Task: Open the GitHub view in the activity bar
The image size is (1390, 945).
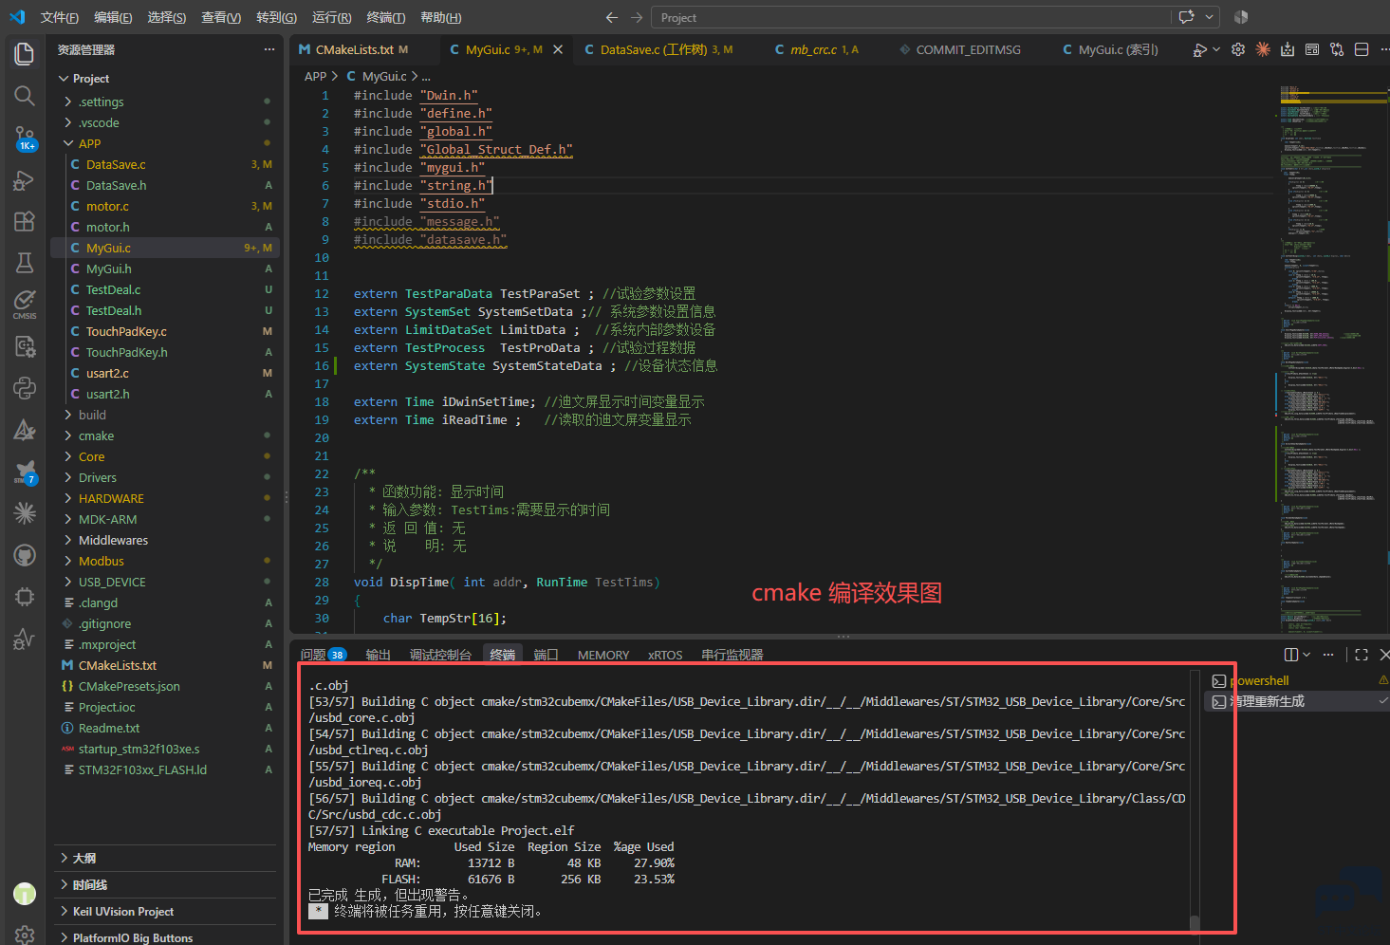Action: click(25, 555)
